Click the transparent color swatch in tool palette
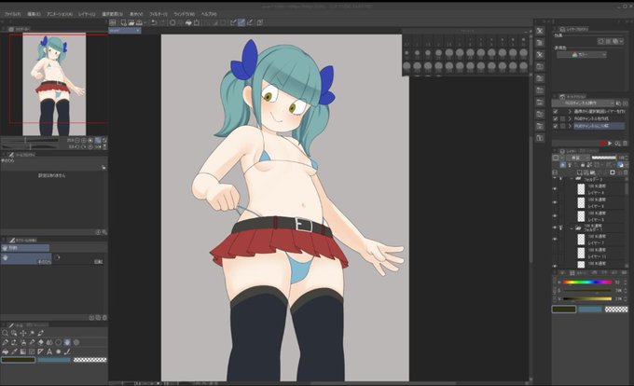 (90, 360)
